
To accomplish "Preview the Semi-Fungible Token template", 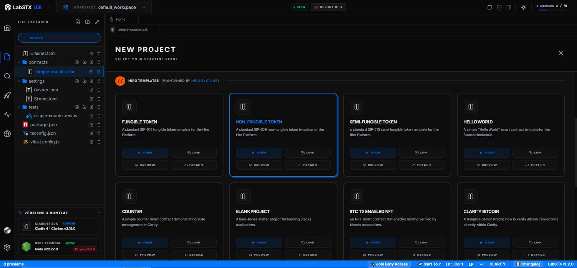I will coord(373,165).
